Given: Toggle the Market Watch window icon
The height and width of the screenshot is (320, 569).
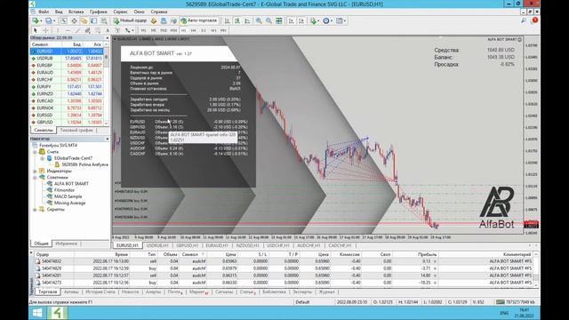Looking at the screenshot, I should 64,20.
